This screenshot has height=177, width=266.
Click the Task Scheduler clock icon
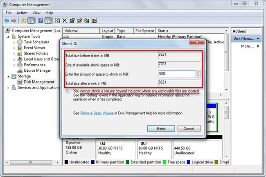coord(20,42)
